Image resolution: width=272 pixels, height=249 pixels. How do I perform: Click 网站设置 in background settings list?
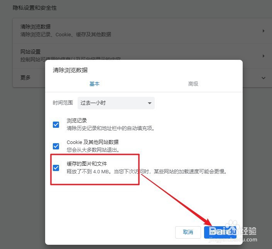tap(30, 52)
